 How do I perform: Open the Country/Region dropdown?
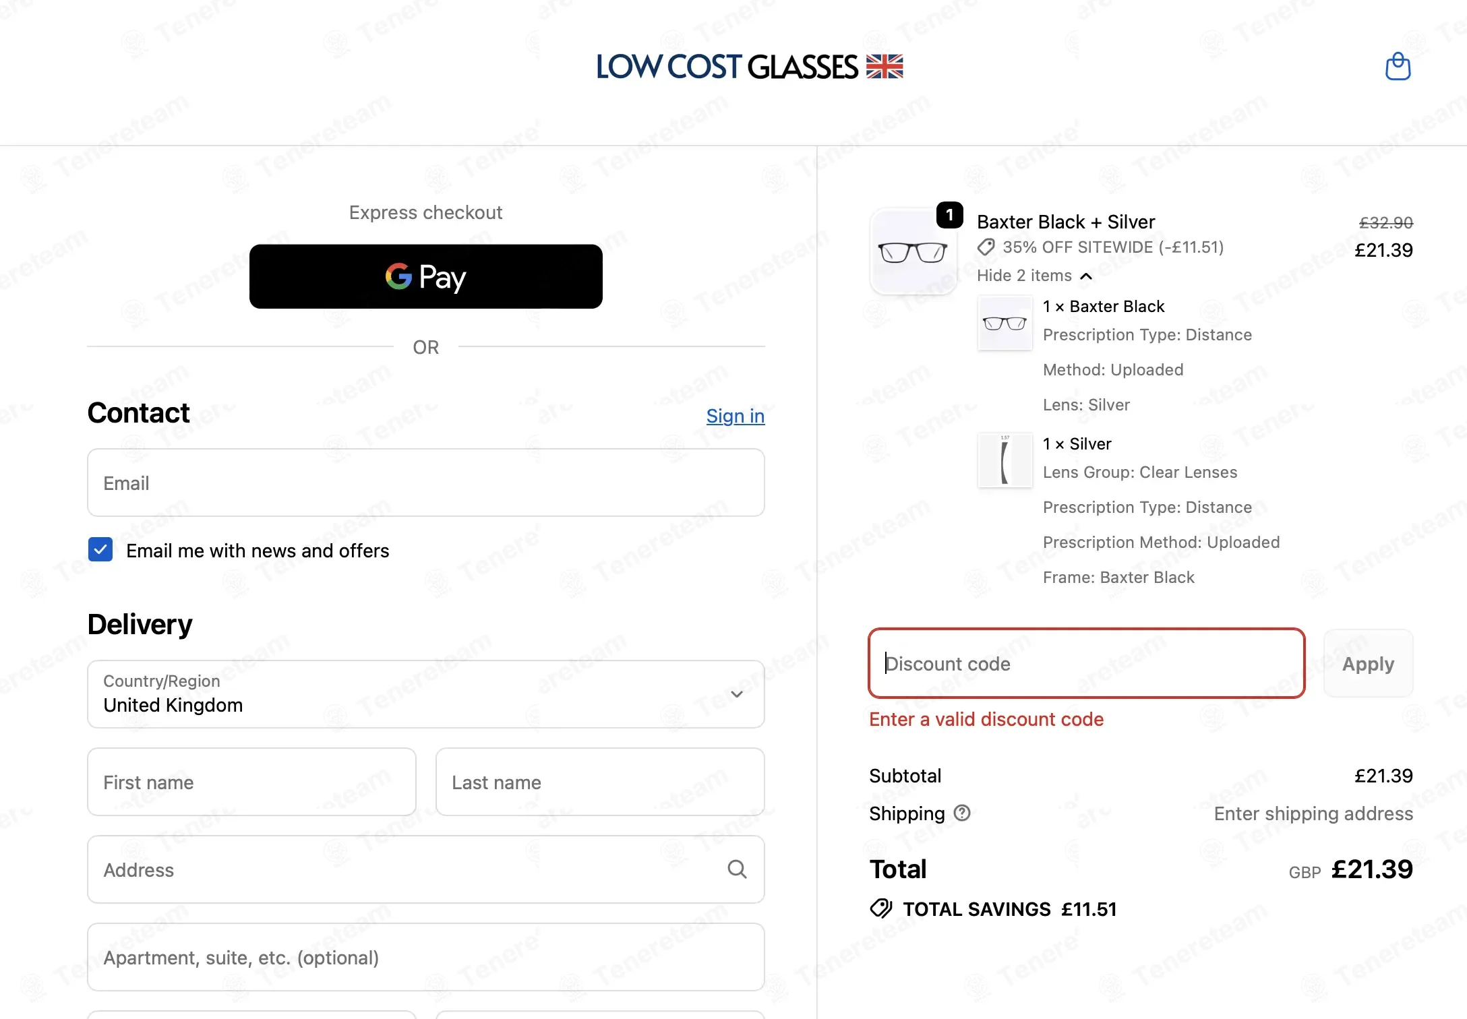426,694
